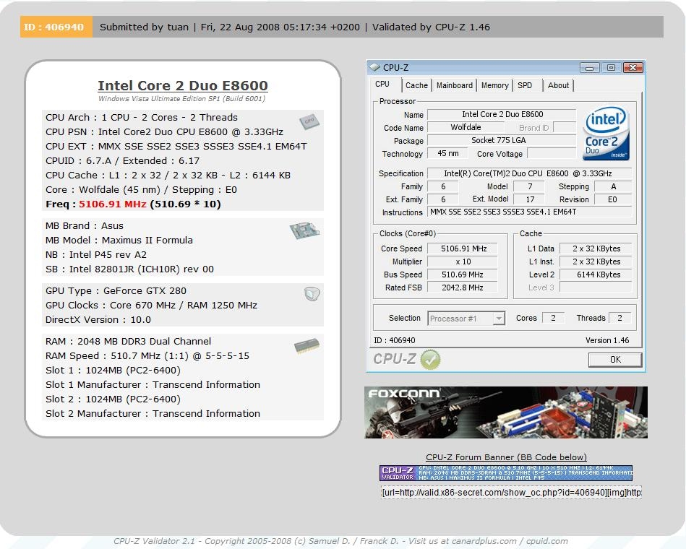686x549 pixels.
Task: Click the Revision value E0
Action: (x=612, y=200)
